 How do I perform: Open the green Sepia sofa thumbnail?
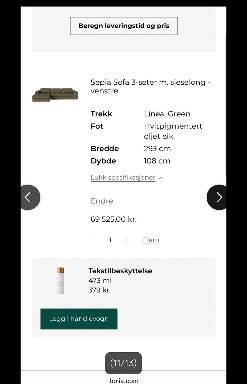[x=55, y=95]
